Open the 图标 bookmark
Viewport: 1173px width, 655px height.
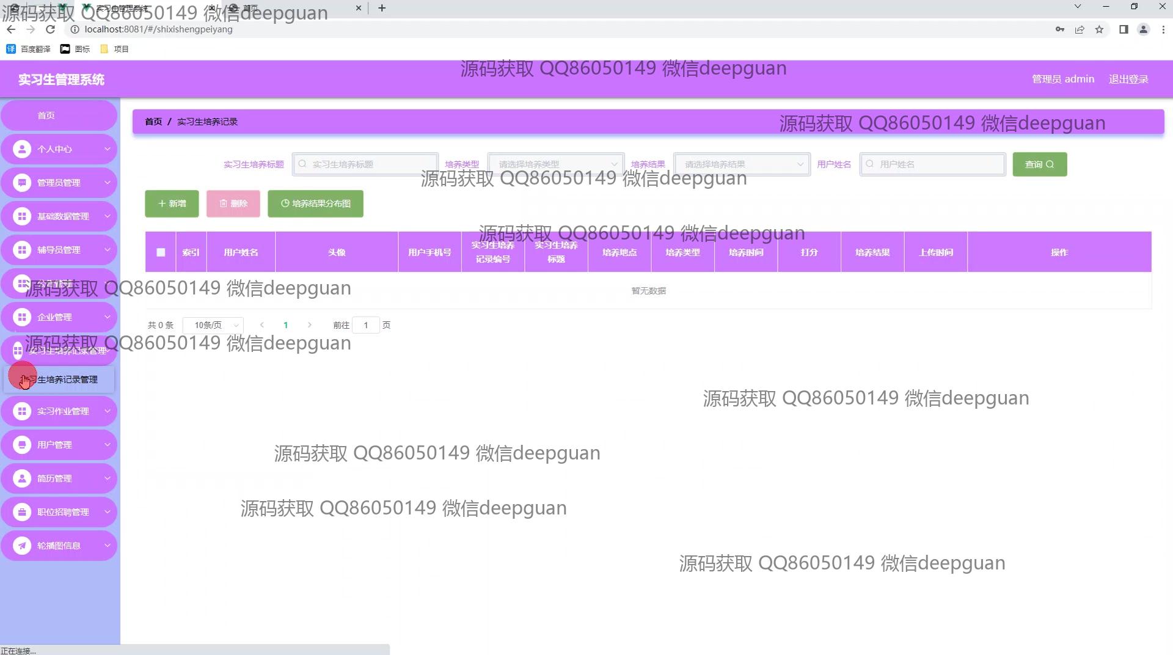[75, 49]
